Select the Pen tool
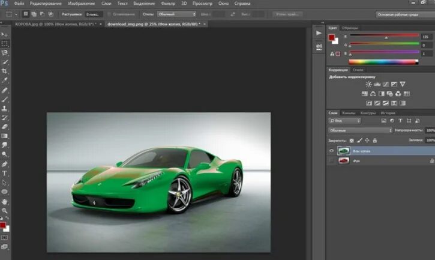435x260 pixels. click(4, 164)
